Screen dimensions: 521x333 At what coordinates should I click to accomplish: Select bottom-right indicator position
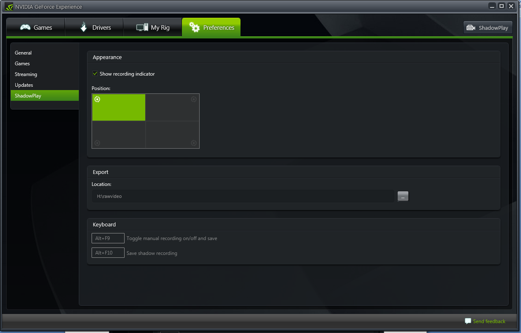172,134
